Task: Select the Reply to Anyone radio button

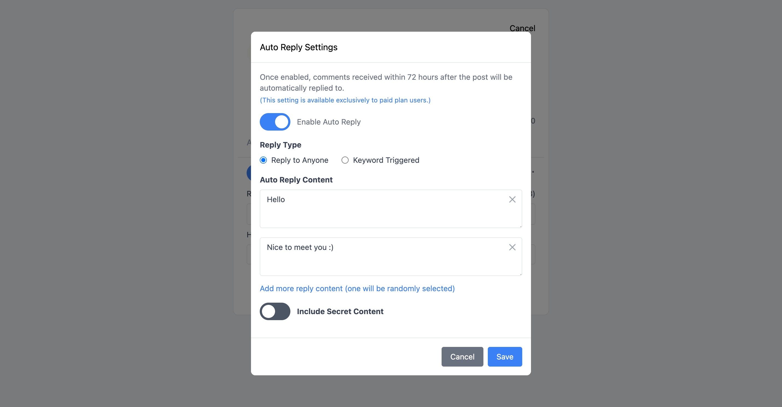Action: pyautogui.click(x=264, y=160)
